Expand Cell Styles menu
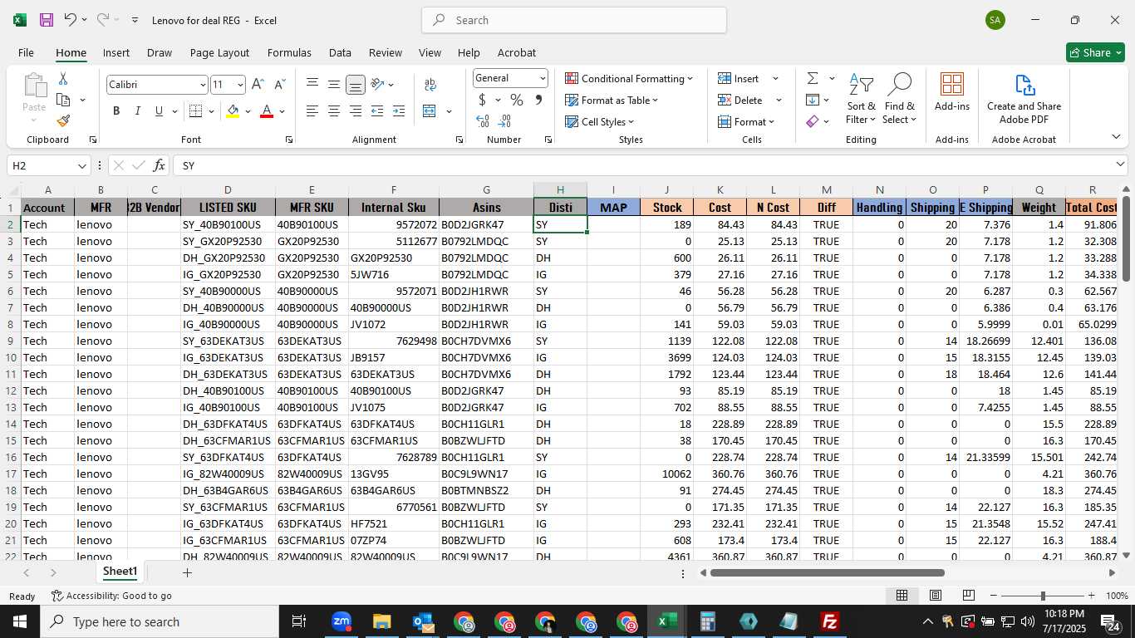The image size is (1135, 638). [x=601, y=121]
